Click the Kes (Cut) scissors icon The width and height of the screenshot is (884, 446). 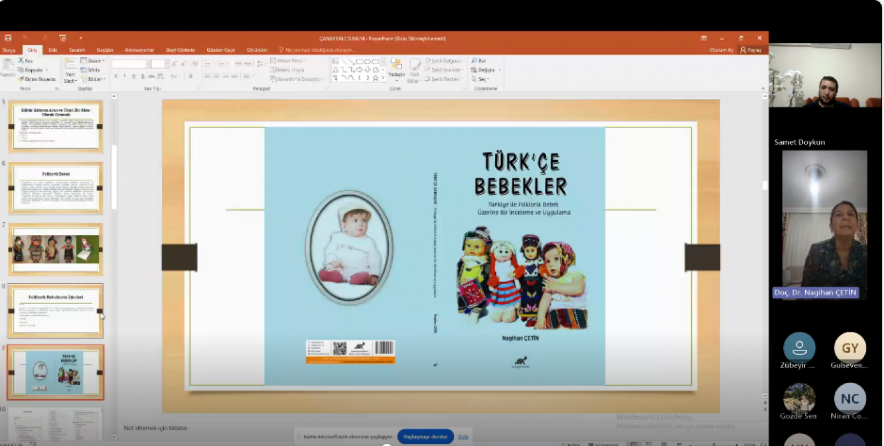pyautogui.click(x=21, y=61)
